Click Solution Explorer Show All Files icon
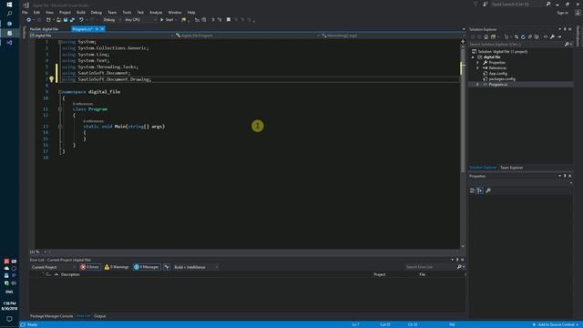Viewport: 583px width, 328px height. [537, 36]
